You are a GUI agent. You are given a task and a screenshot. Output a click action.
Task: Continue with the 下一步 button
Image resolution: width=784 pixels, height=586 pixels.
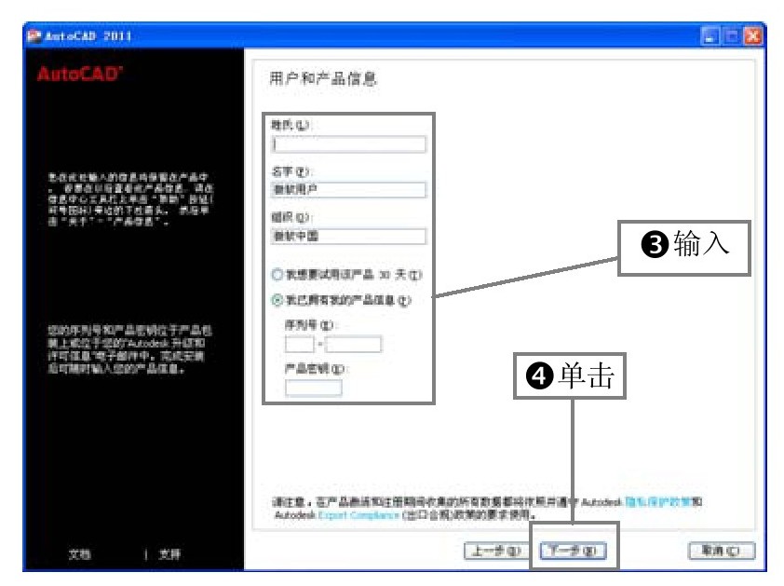coord(573,551)
